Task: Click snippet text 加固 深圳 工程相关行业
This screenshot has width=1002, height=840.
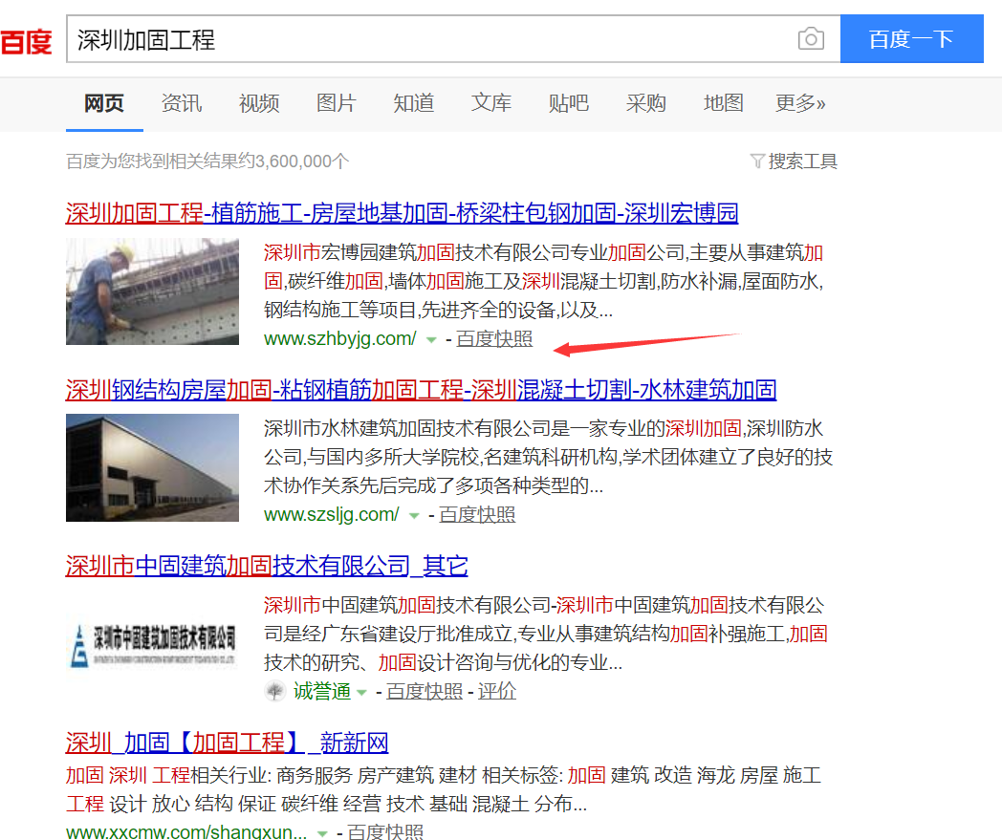Action: click(x=444, y=789)
